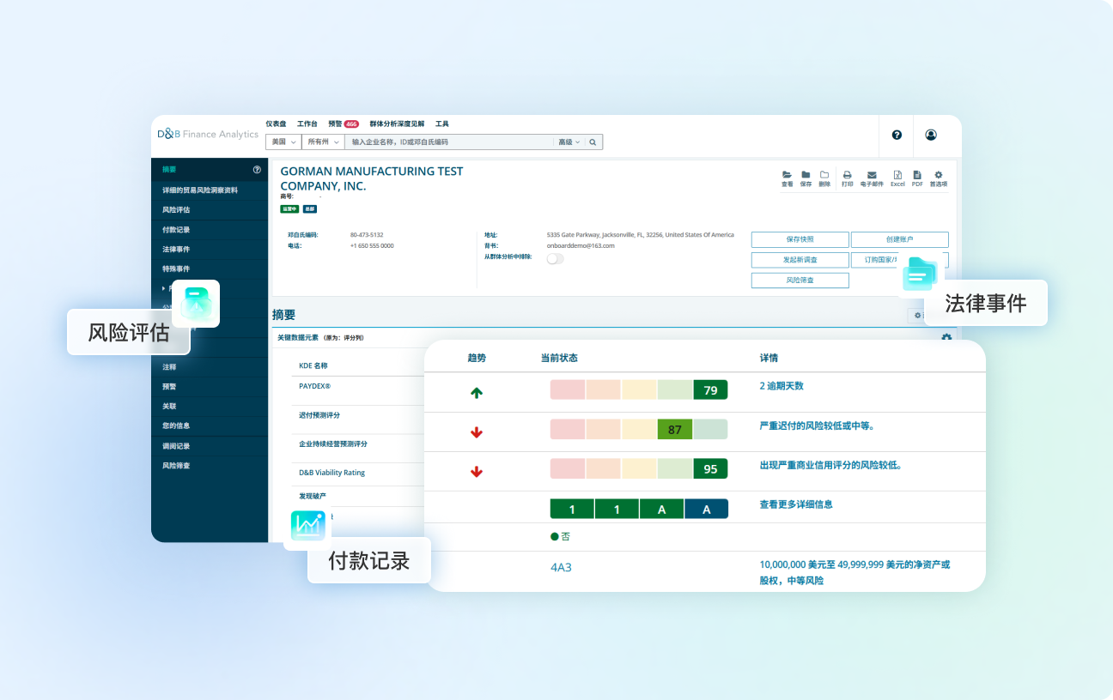Viewport: 1113px width, 700px height.
Task: Click the 创建账户 button
Action: 900,240
